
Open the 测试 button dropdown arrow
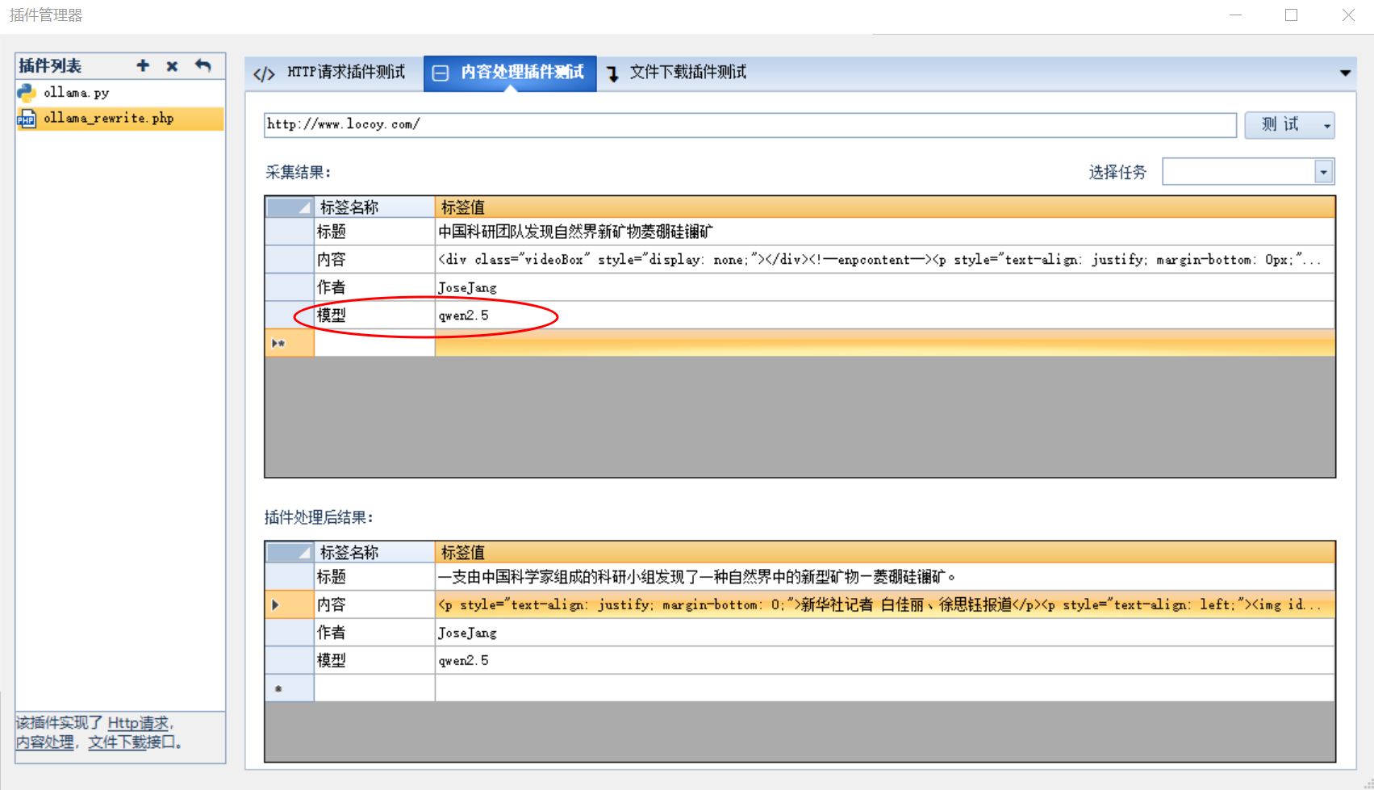point(1326,126)
